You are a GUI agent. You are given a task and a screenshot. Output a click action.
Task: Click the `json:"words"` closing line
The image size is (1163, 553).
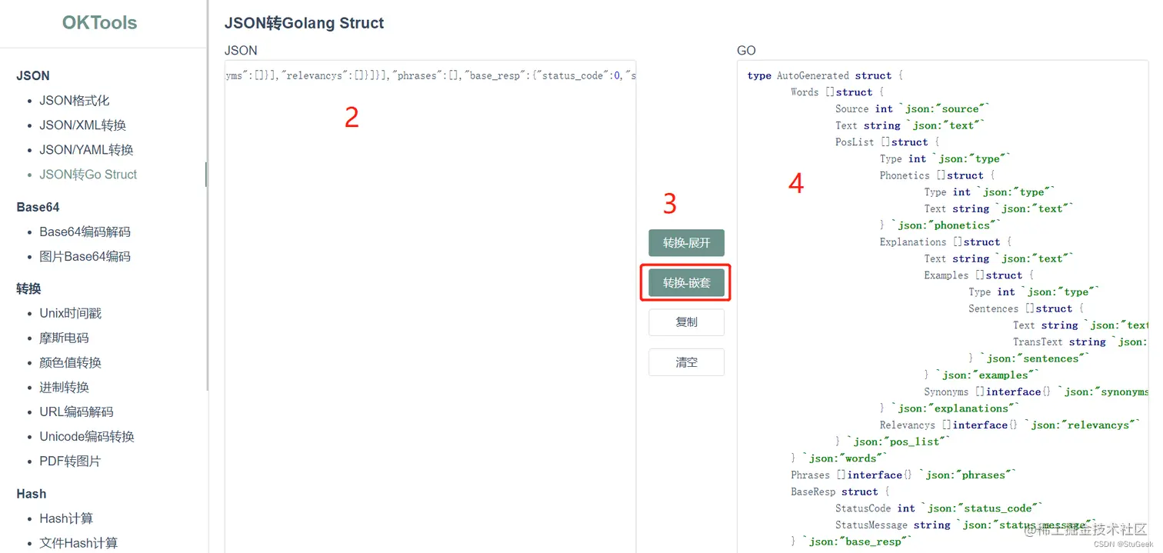click(x=839, y=458)
